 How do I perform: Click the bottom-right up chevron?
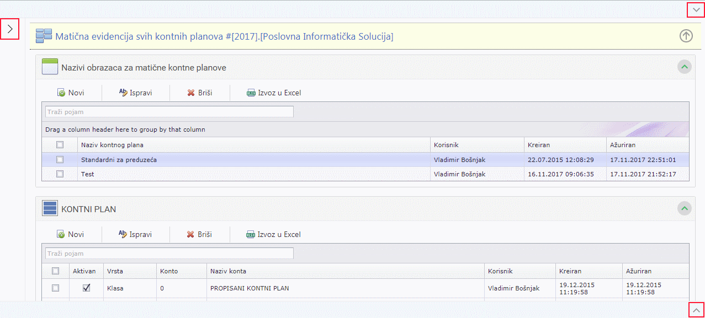[x=696, y=310]
